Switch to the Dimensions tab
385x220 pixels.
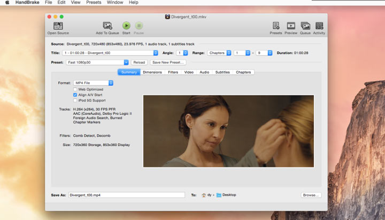(x=152, y=72)
